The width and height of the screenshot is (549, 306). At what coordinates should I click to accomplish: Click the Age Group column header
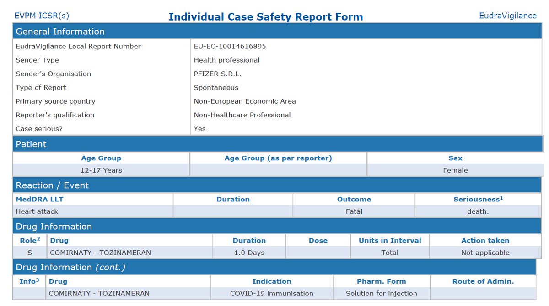[x=101, y=158]
